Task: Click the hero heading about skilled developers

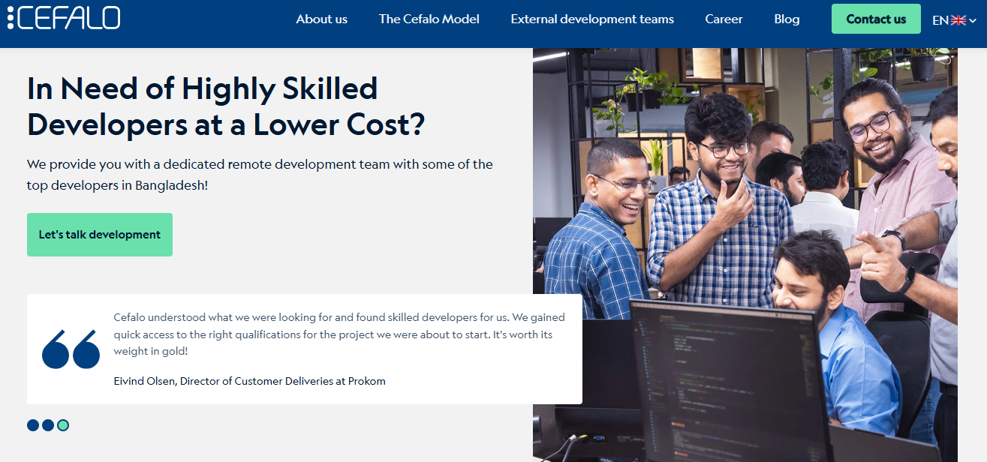Action: (226, 106)
